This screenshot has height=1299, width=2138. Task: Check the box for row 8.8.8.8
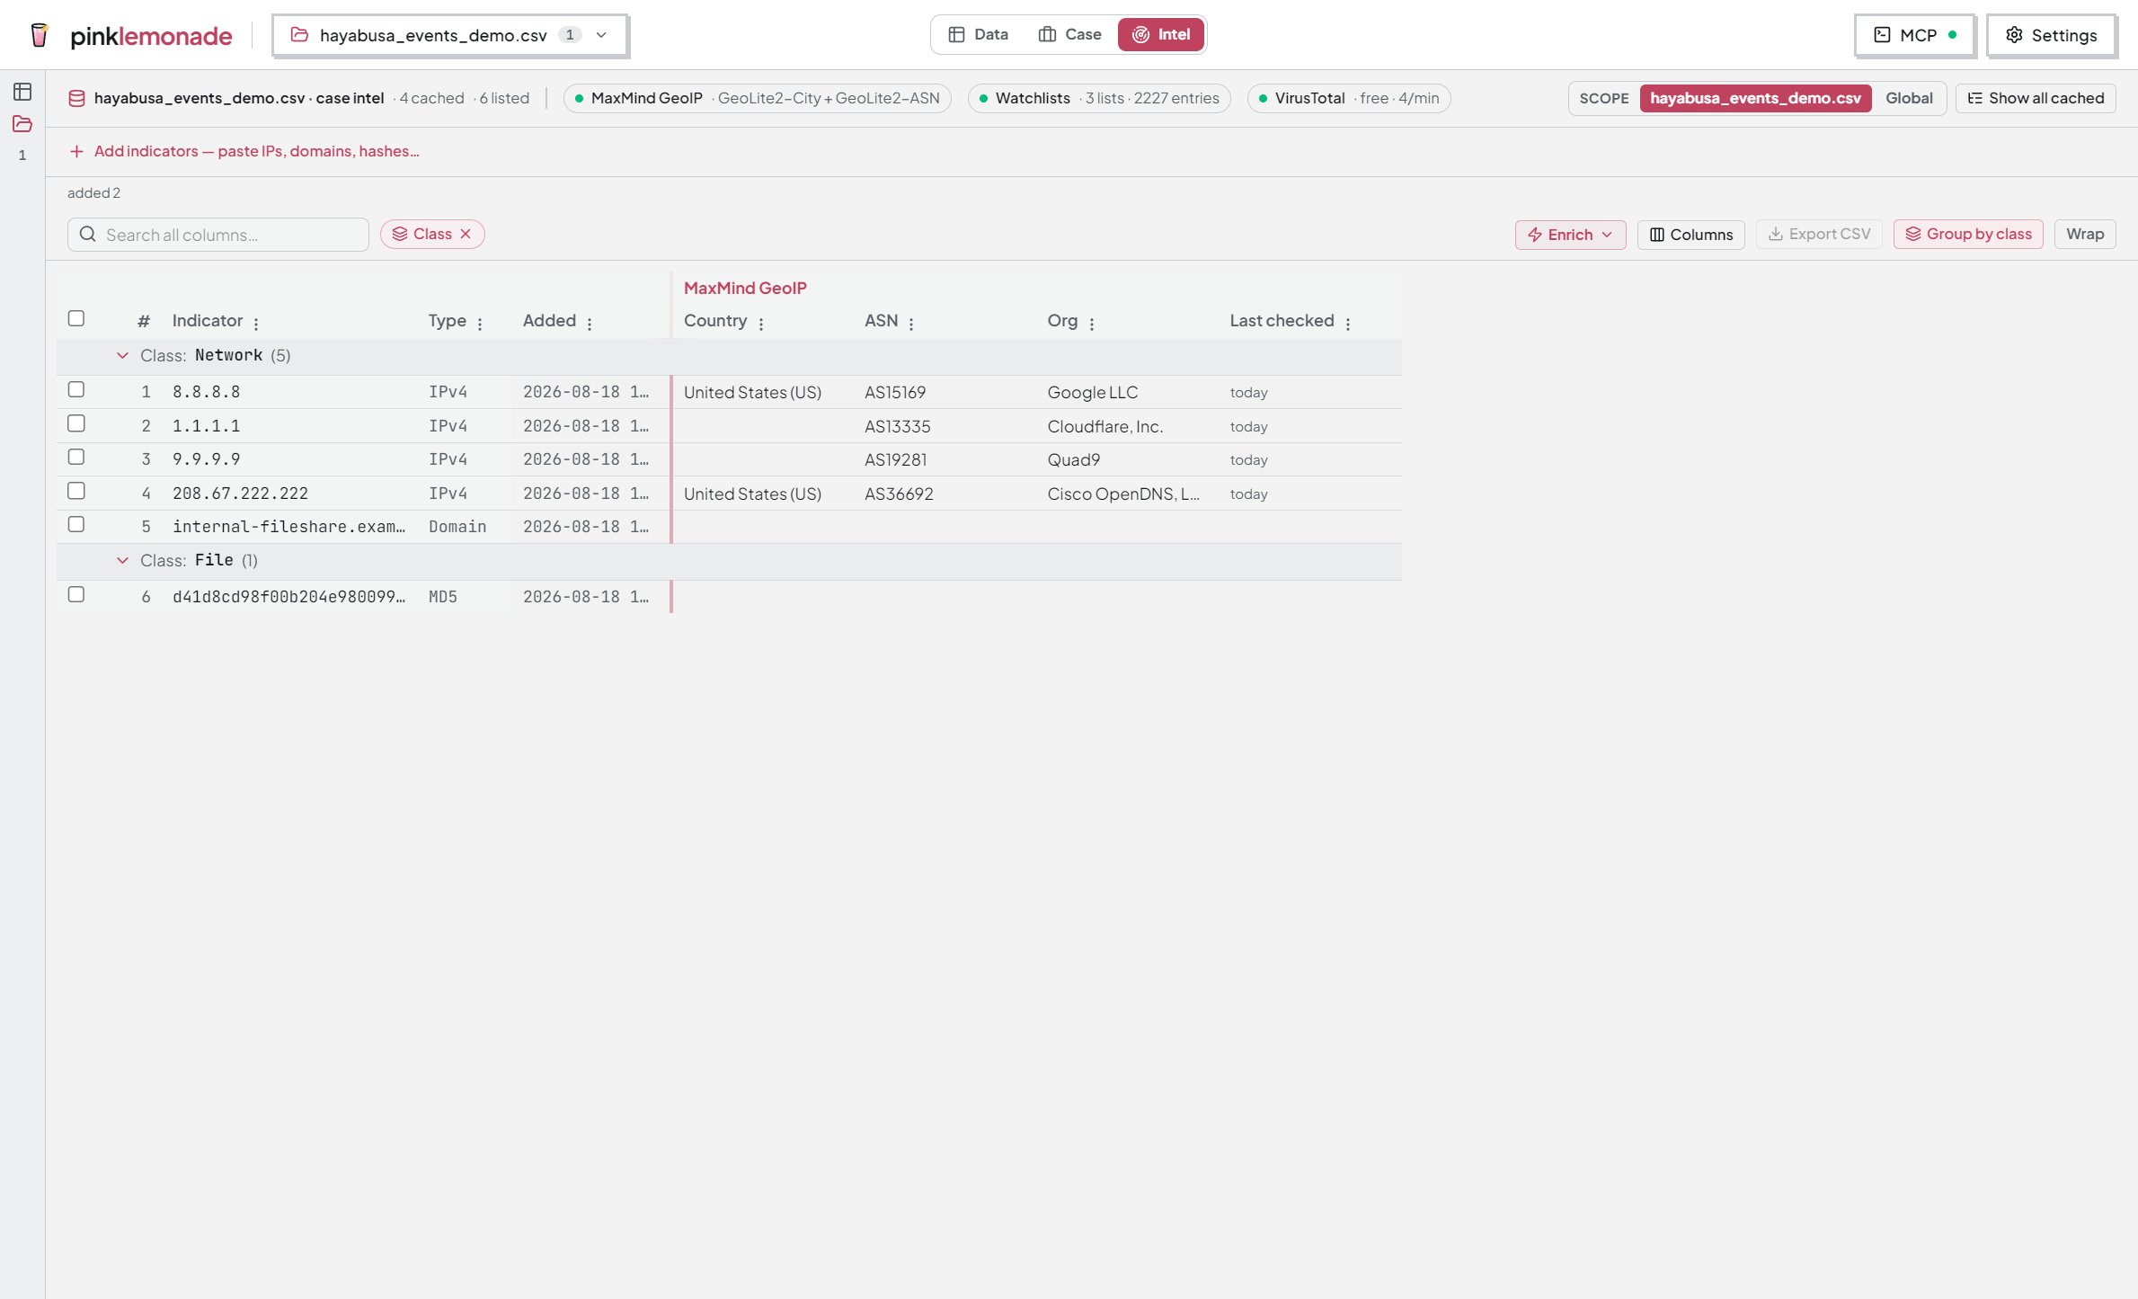click(x=76, y=389)
